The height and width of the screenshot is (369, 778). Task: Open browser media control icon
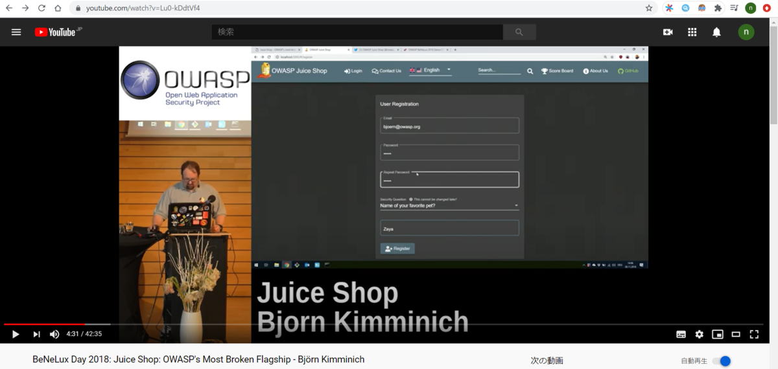(x=734, y=8)
